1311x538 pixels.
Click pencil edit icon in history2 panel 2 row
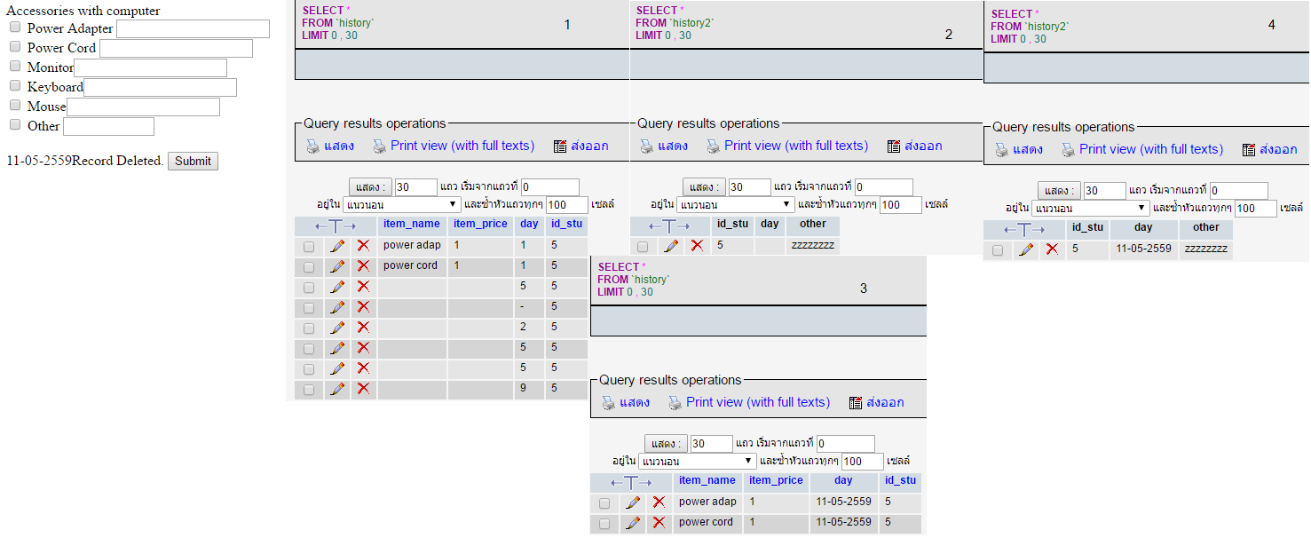pyautogui.click(x=672, y=246)
